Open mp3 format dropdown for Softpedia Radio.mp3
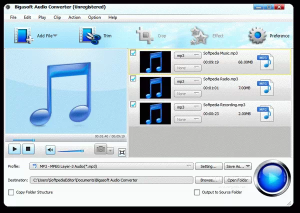This screenshot has height=213, width=300. click(187, 81)
